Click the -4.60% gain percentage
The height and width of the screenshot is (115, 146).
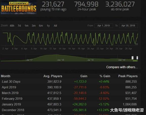[104, 93]
